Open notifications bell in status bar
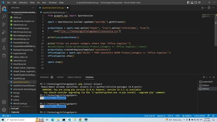Image resolution: width=217 pixels, height=122 pixels. [213, 116]
